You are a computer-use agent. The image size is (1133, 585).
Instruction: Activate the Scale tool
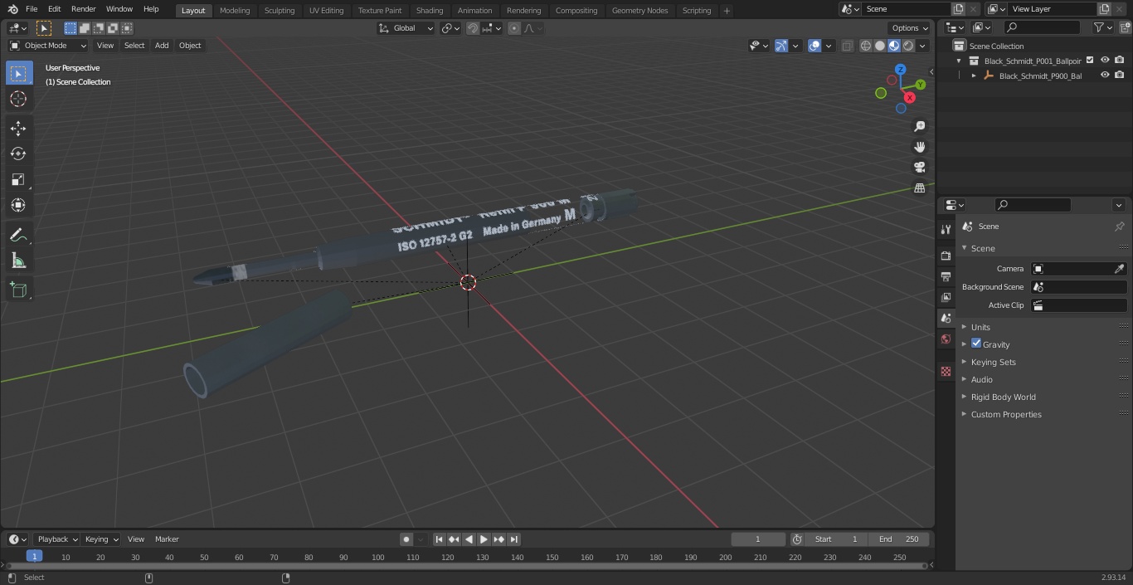[x=18, y=179]
